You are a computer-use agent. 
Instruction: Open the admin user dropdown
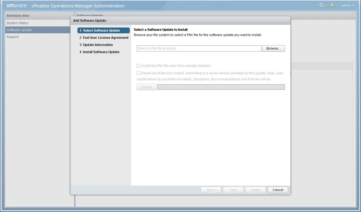pyautogui.click(x=348, y=6)
